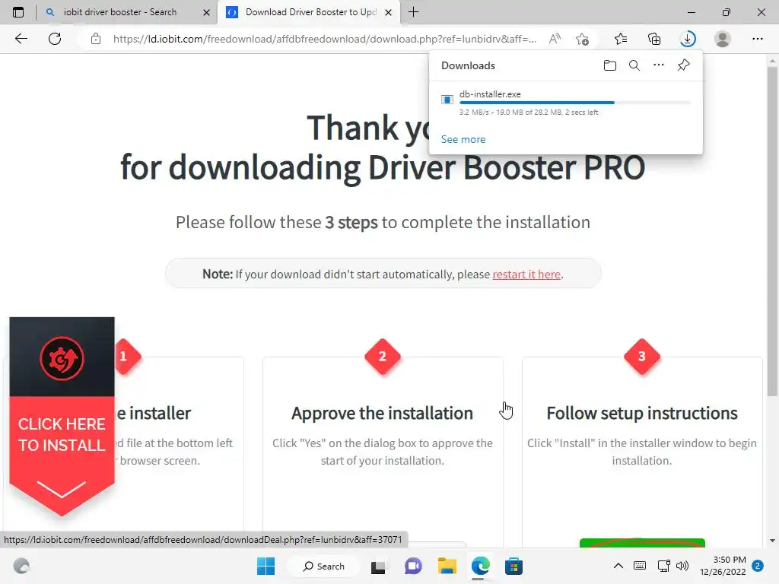Open more options in Downloads panel
Viewport: 779px width, 584px height.
coord(659,65)
